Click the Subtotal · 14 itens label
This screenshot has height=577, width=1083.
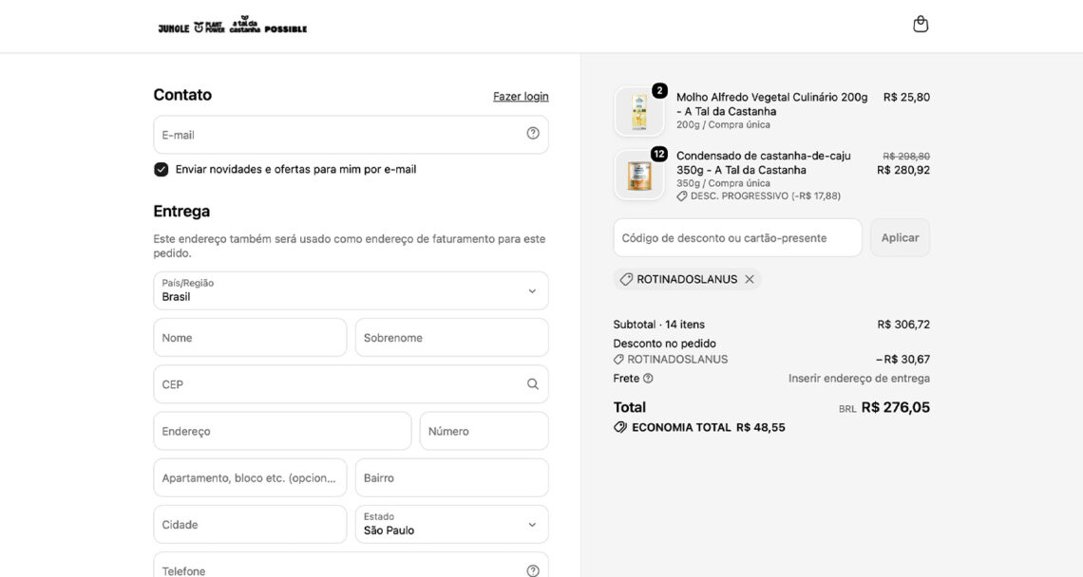[x=659, y=325]
